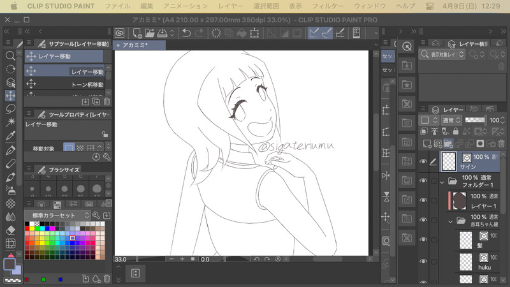The width and height of the screenshot is (510, 287).
Task: Hide the サイン layer
Action: 423,161
